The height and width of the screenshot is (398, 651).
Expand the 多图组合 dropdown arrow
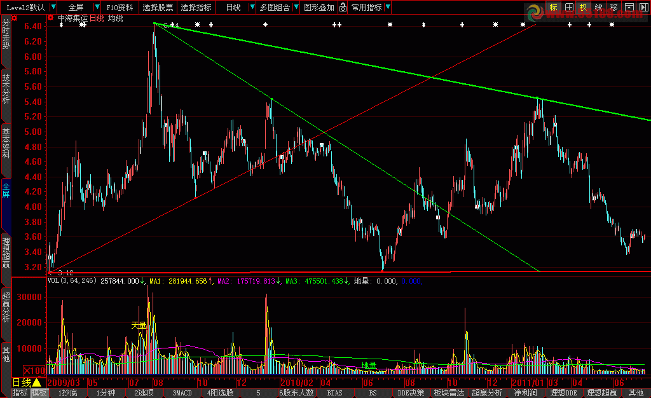(296, 7)
